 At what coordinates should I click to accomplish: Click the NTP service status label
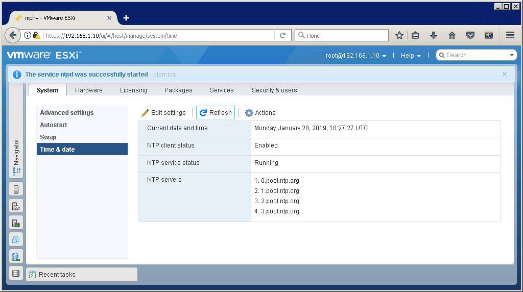coord(173,163)
